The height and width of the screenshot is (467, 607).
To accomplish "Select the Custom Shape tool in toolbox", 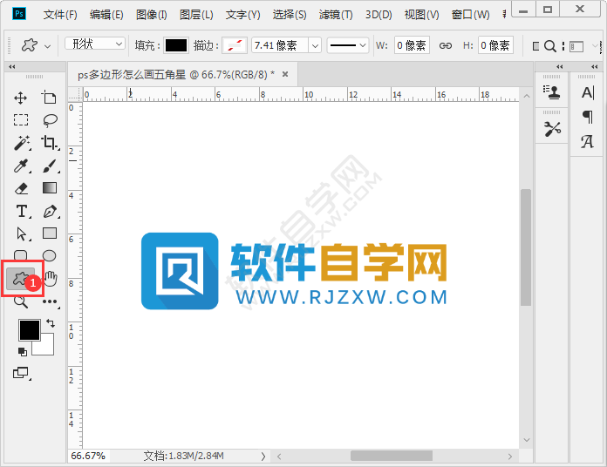I will (21, 278).
